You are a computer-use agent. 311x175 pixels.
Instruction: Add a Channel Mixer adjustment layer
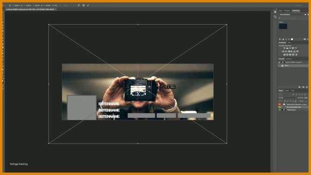coord(295,51)
